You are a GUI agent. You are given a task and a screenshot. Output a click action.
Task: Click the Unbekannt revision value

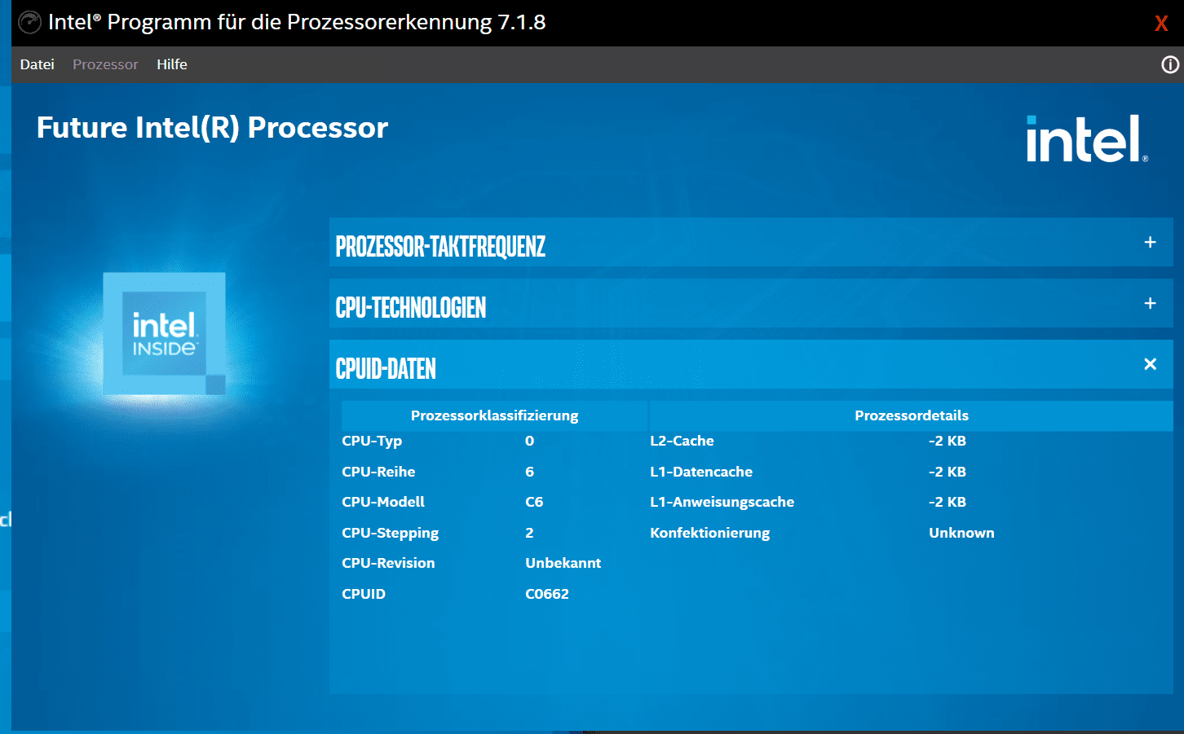tap(563, 563)
